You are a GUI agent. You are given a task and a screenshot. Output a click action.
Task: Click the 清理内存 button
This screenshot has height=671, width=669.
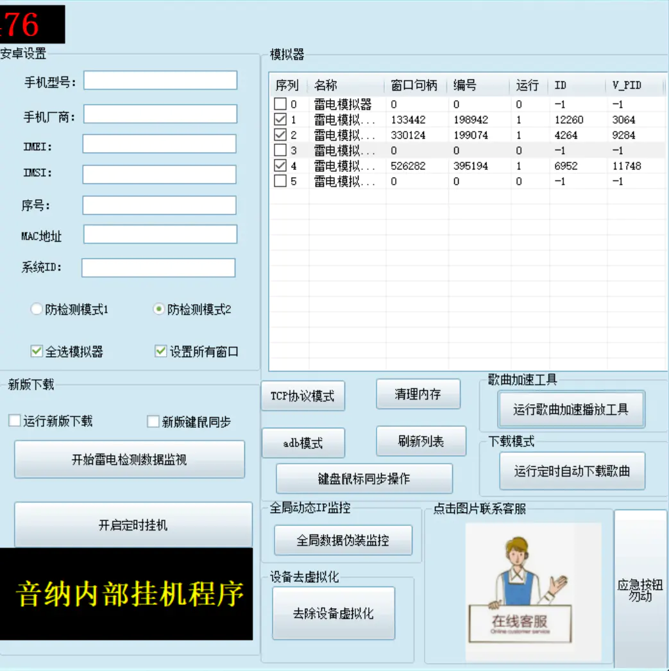418,395
